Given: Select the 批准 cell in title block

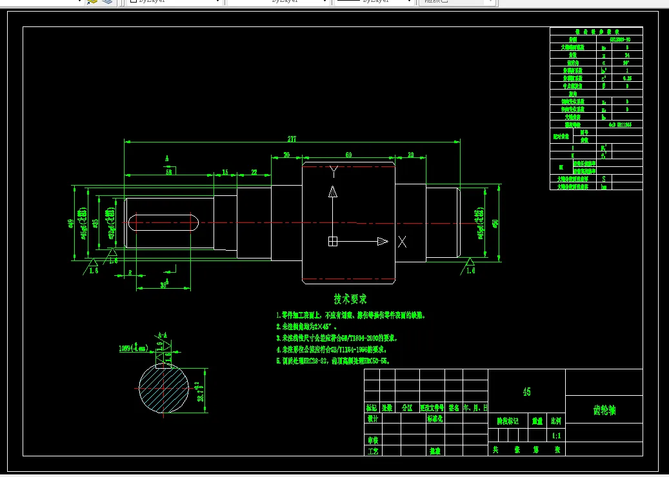Looking at the screenshot, I should 435,451.
